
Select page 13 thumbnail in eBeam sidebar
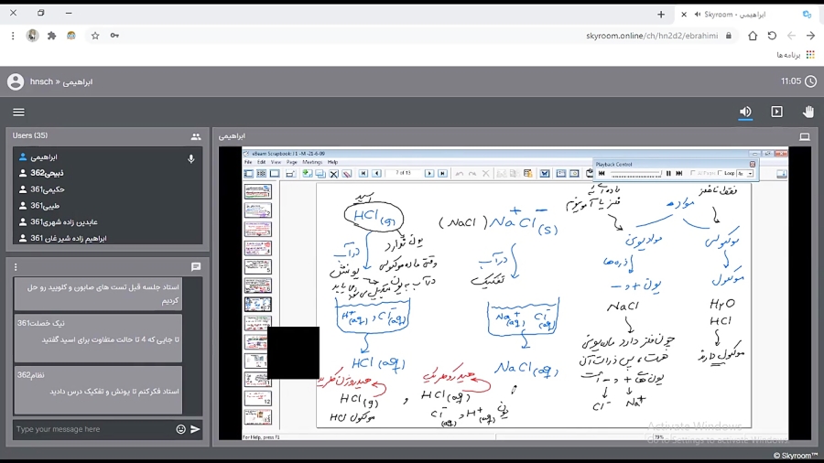pos(257,417)
